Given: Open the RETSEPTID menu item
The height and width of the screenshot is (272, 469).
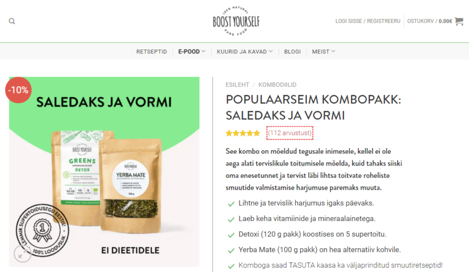Looking at the screenshot, I should pos(152,51).
